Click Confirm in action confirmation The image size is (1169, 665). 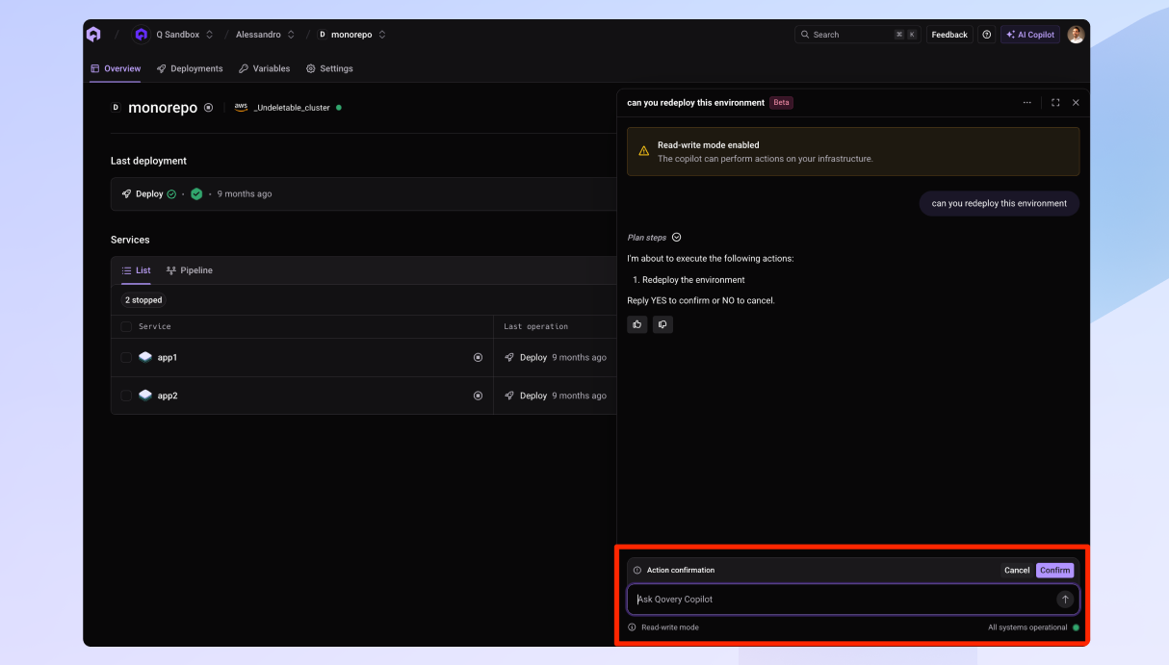point(1054,570)
